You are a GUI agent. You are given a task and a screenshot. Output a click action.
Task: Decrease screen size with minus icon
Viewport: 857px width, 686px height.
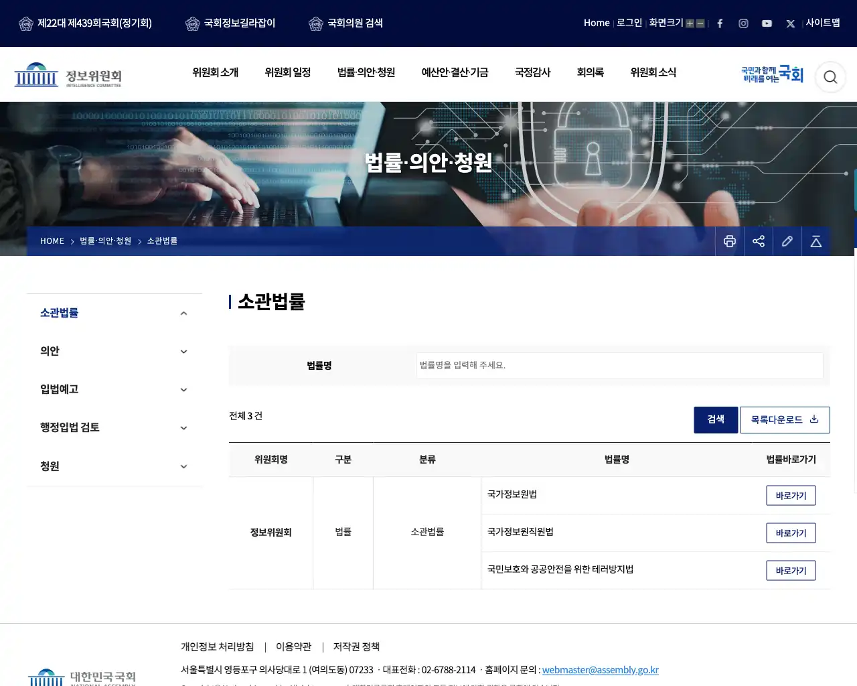coord(700,23)
